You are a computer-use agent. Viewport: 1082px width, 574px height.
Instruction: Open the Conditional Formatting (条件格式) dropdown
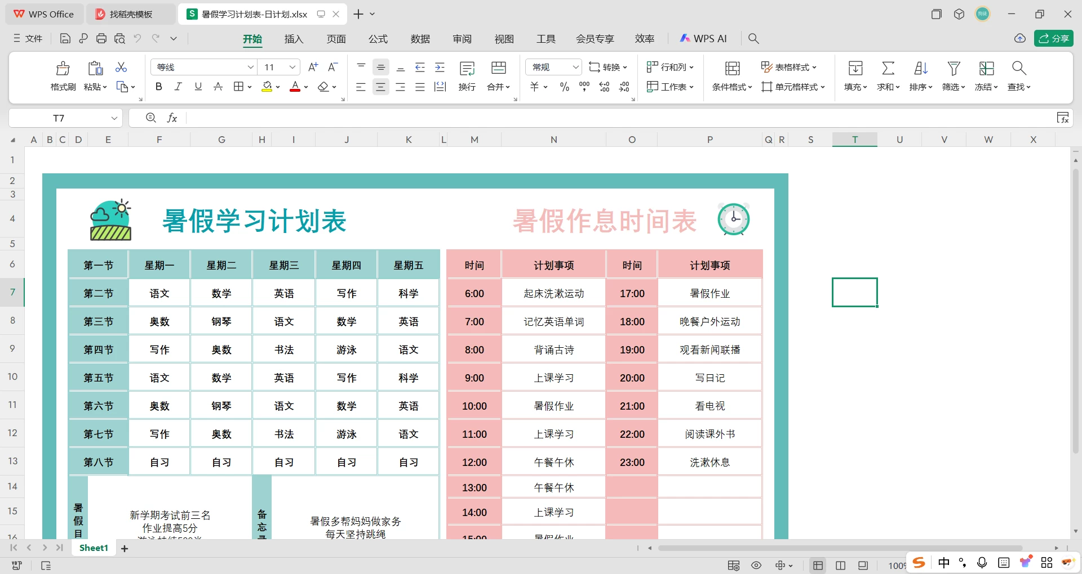732,87
